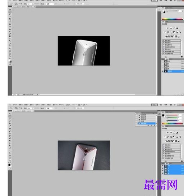Show the RGB channel in the upper window

163,61
